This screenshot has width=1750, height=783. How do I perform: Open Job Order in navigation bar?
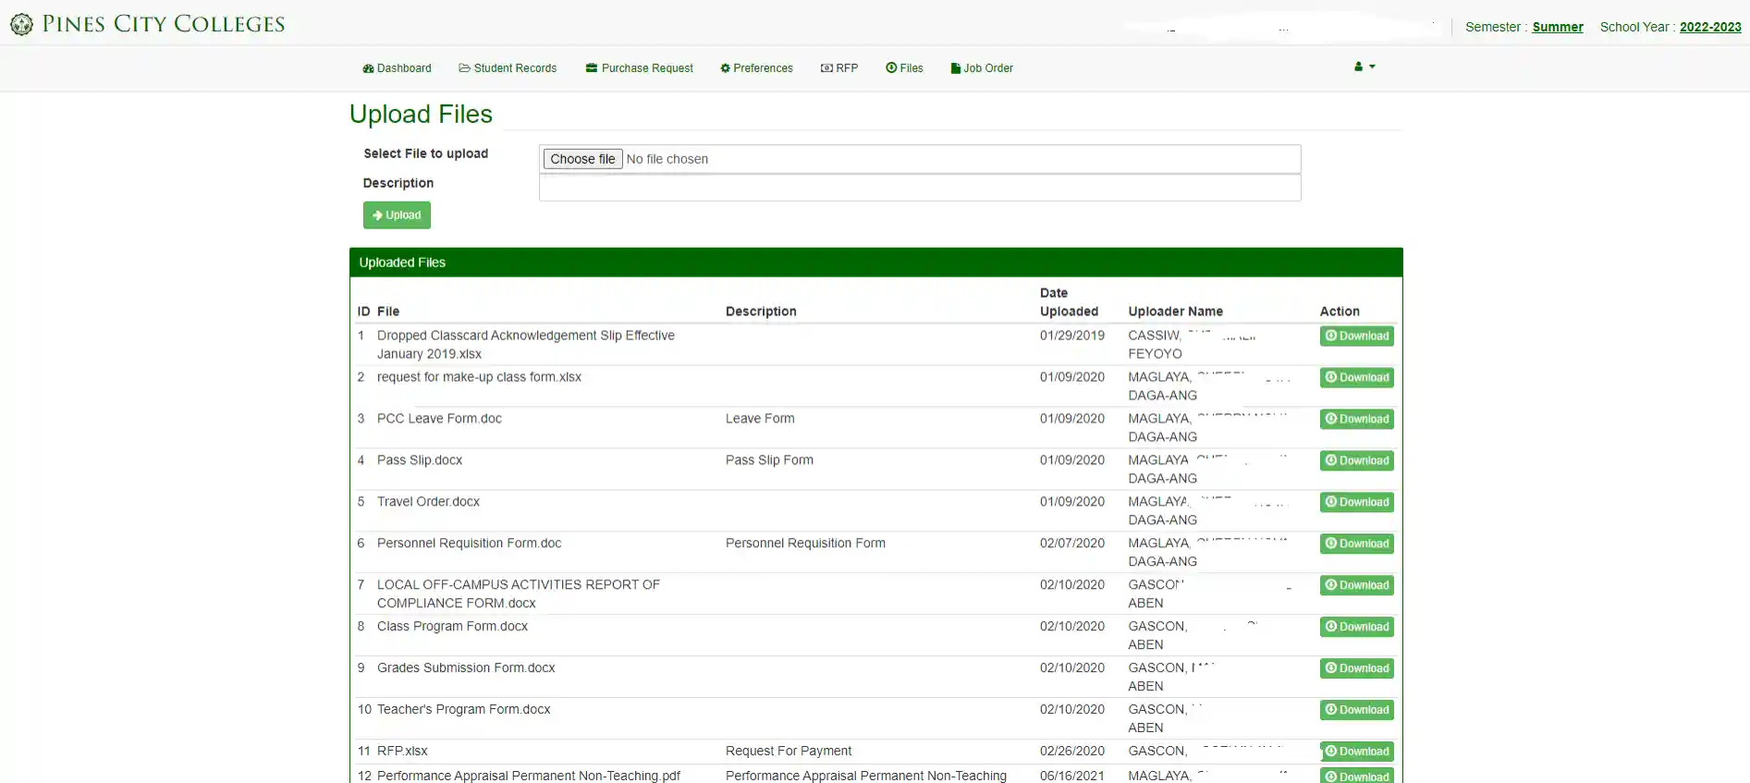982,68
